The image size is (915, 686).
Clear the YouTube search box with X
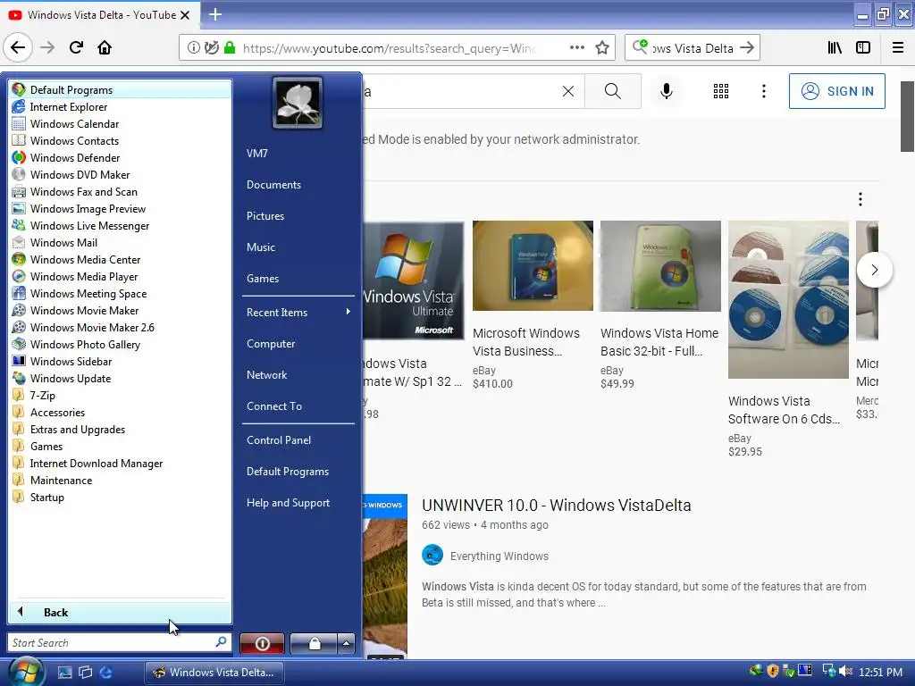567,91
